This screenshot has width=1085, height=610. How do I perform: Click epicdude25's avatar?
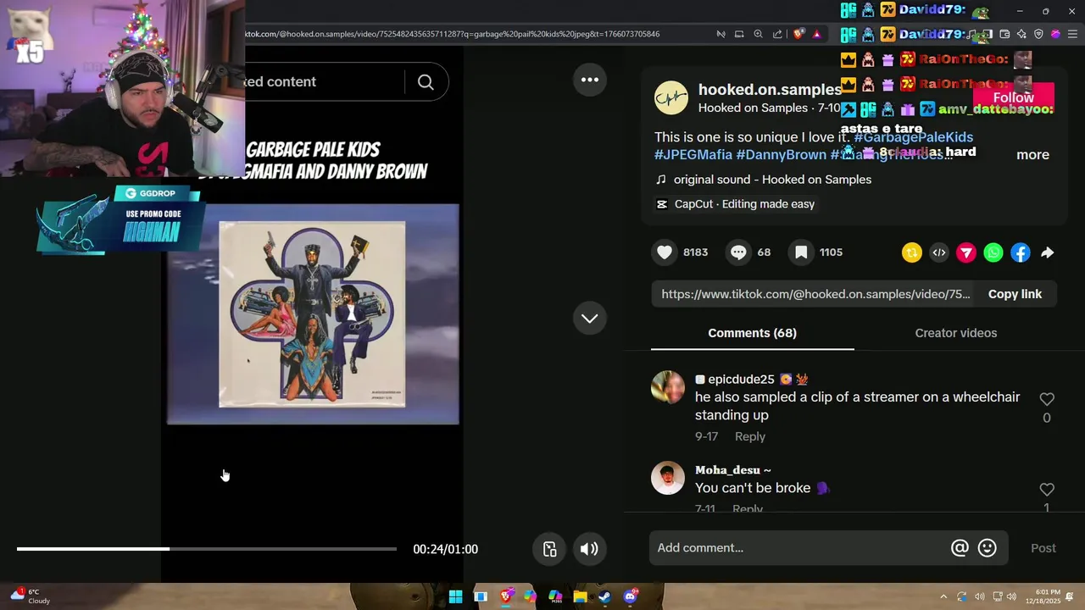coord(668,388)
